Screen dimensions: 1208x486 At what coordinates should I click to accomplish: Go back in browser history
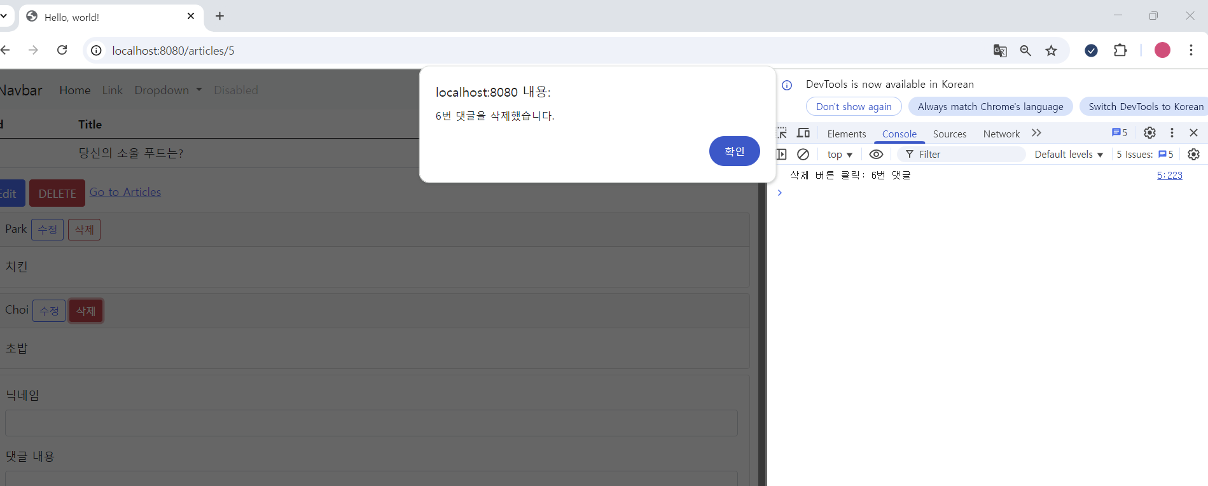coord(5,50)
